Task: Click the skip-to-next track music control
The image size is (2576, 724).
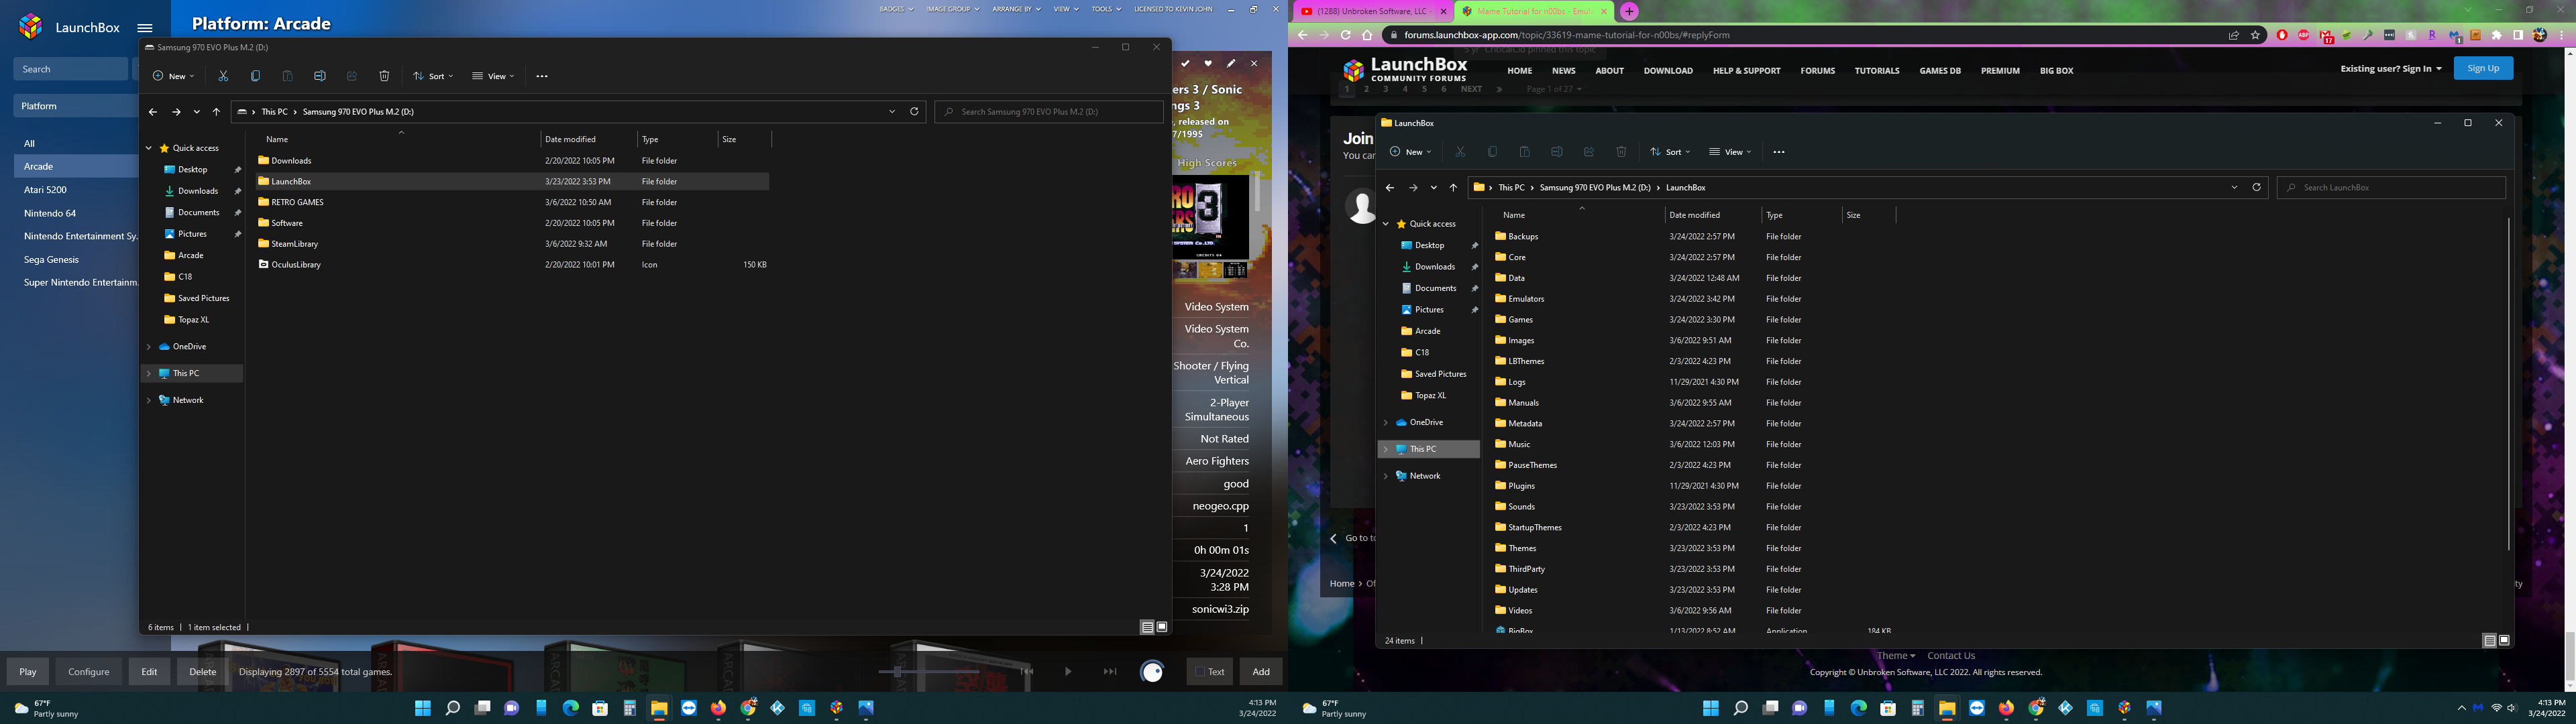Action: coord(1109,672)
